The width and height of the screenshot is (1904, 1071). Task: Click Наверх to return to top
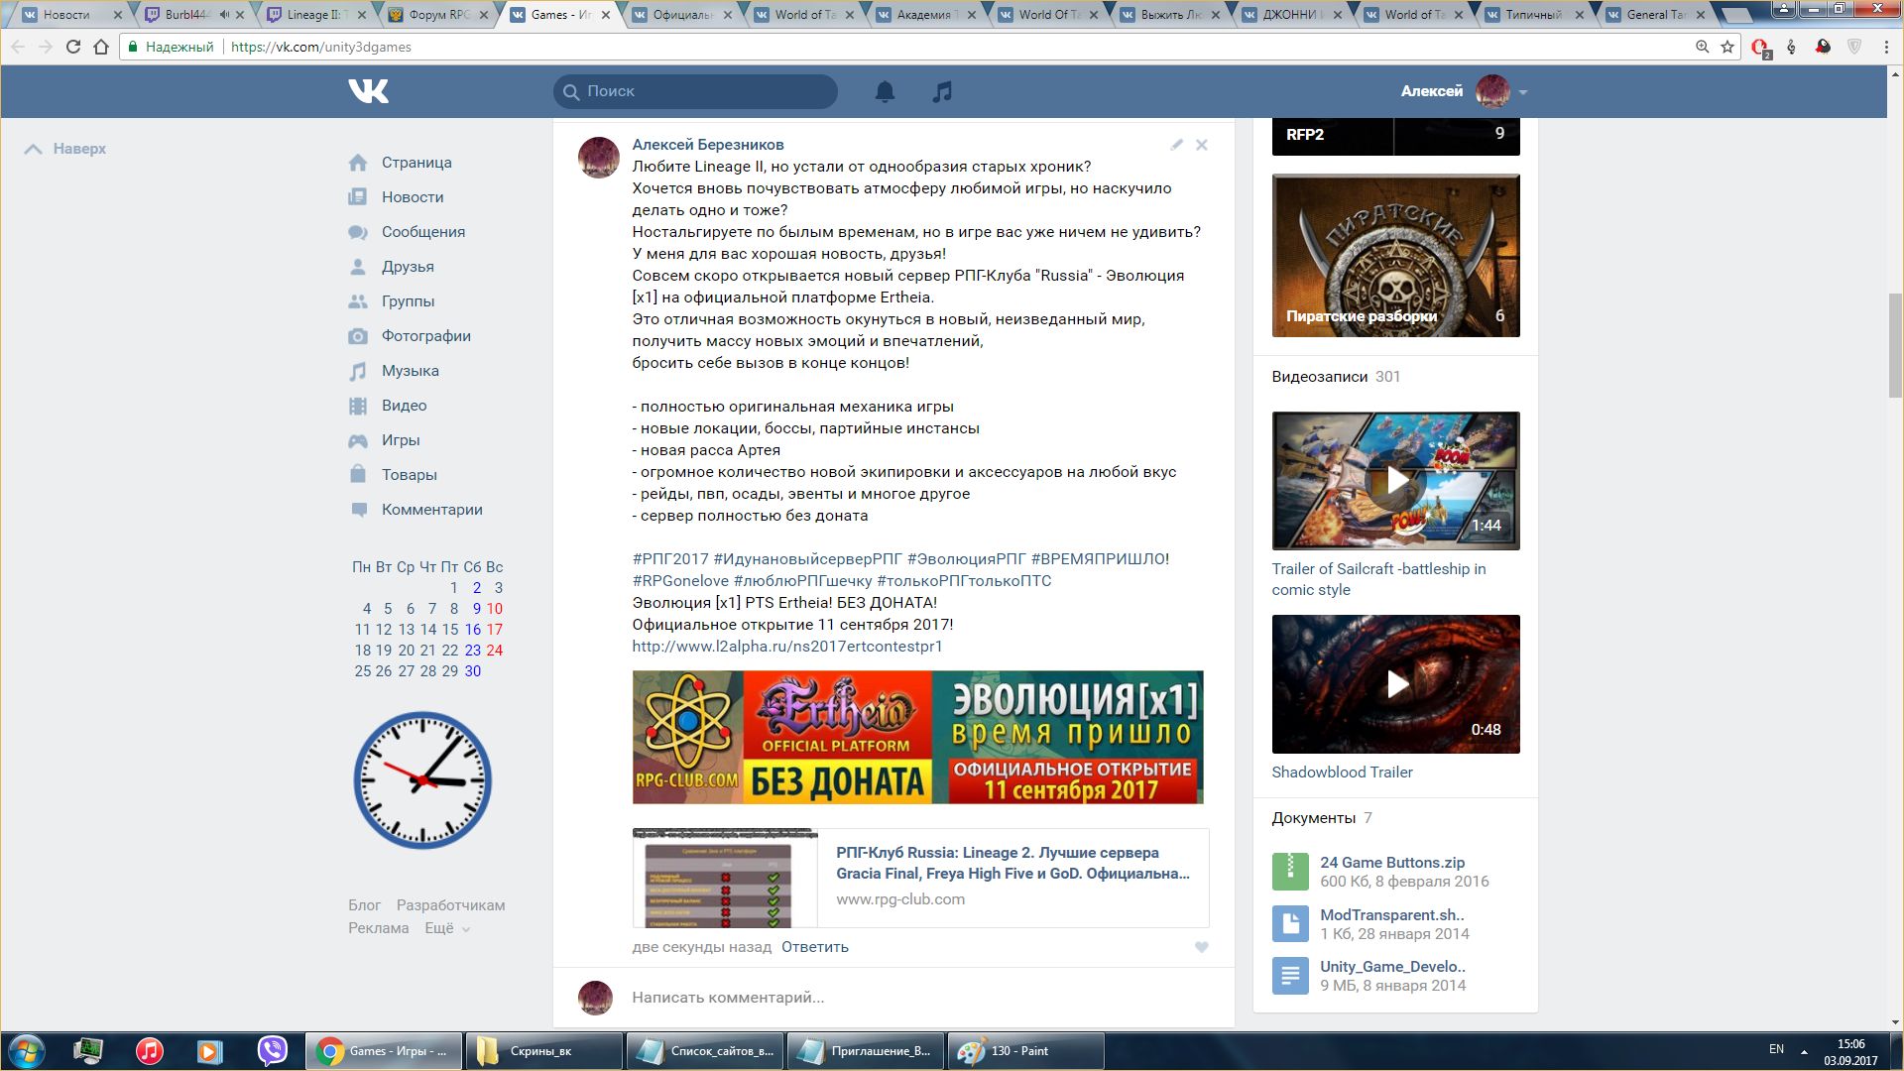[65, 149]
